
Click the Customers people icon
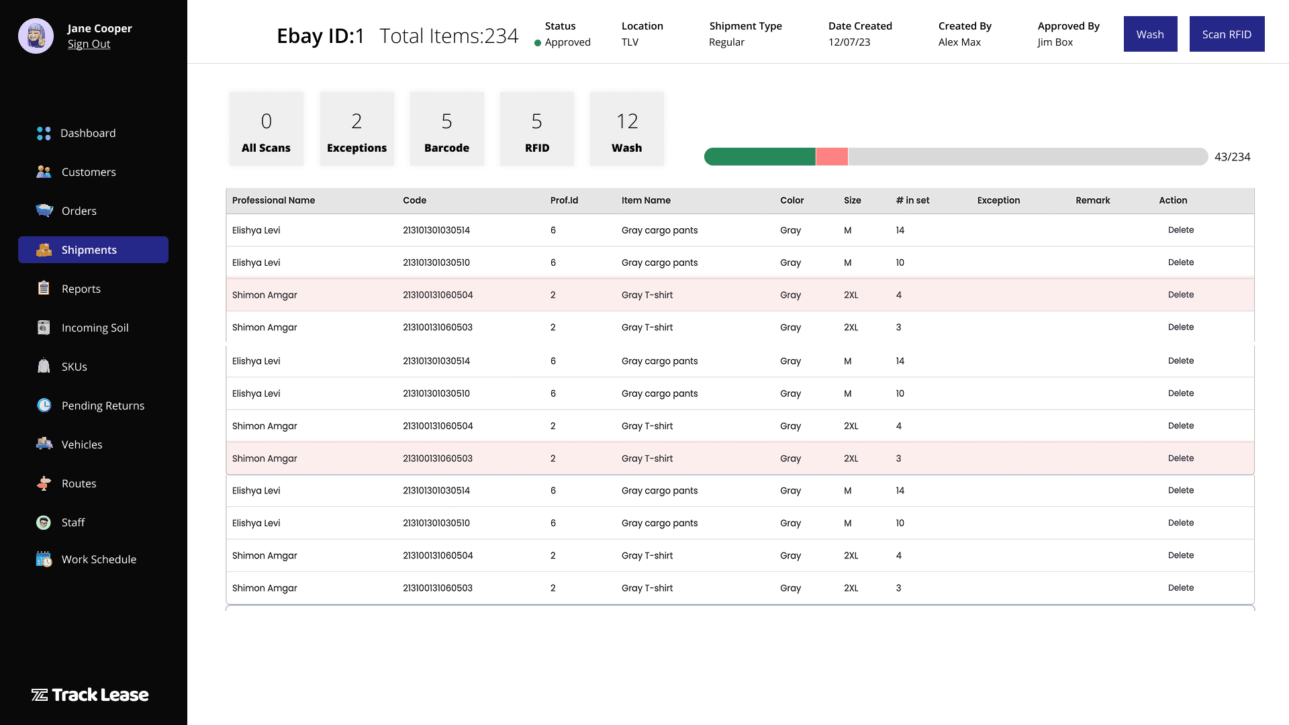point(44,172)
